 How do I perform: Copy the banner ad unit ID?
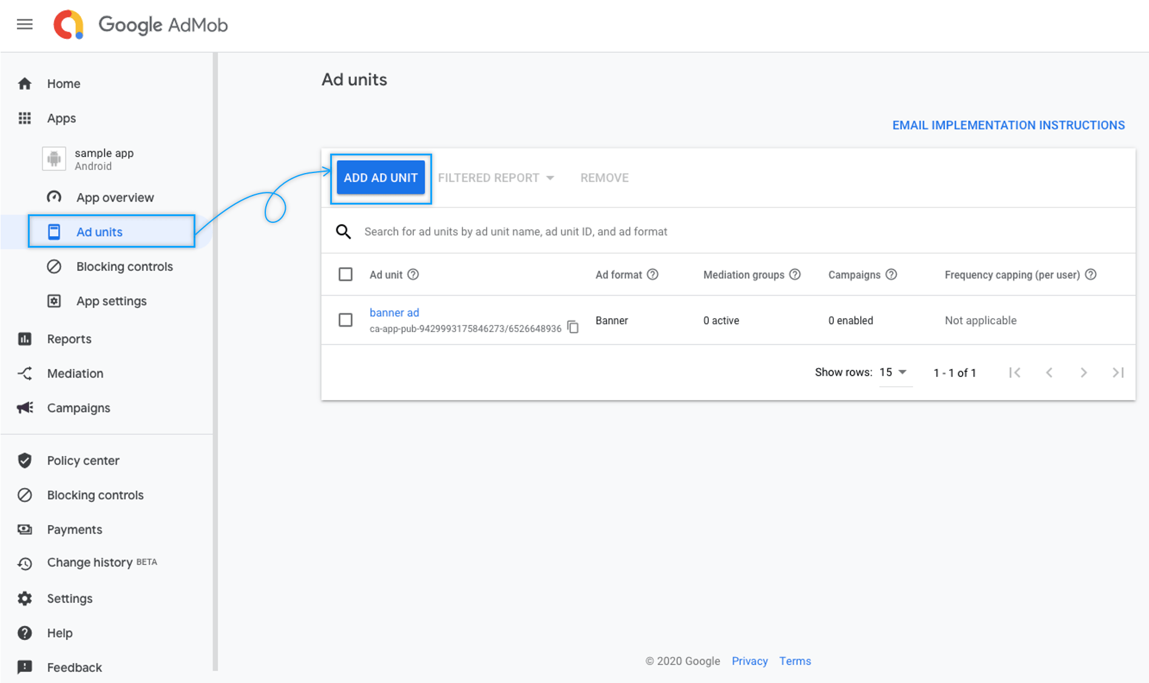click(x=573, y=327)
